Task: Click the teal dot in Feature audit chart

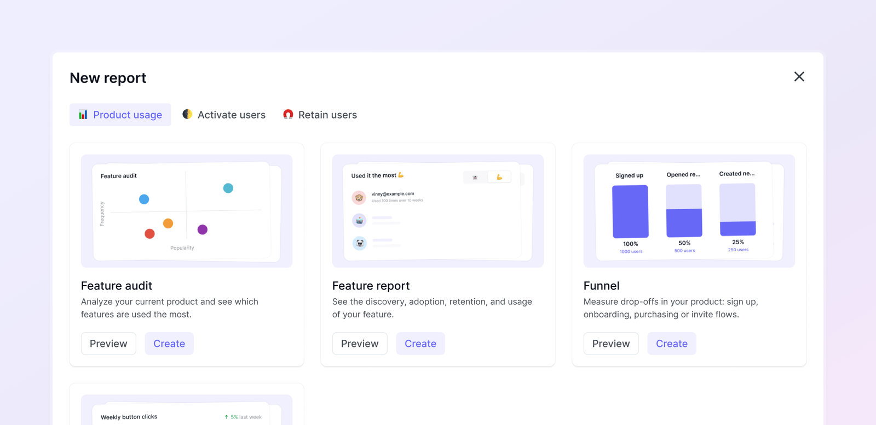Action: [228, 188]
